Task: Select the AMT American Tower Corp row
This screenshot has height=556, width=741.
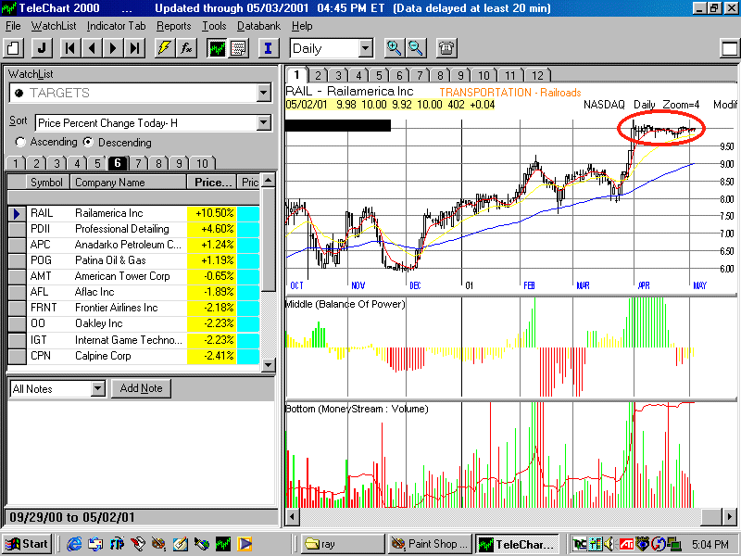Action: tap(133, 276)
